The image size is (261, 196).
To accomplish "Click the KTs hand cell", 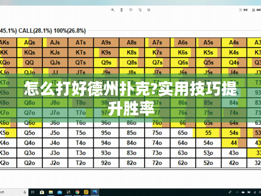I will pos(81,52).
